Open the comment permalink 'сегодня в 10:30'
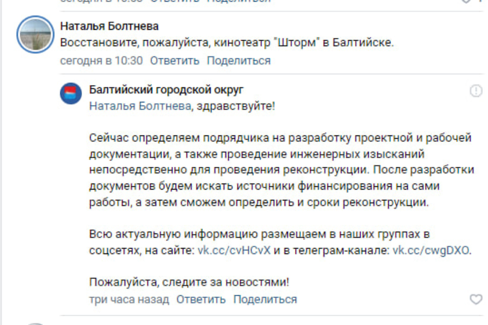488x325 pixels. tap(101, 61)
